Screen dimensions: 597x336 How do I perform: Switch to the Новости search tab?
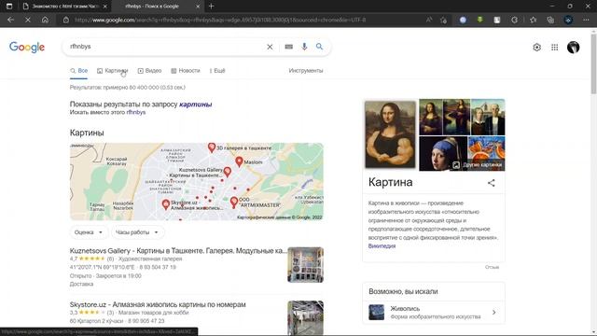(186, 71)
